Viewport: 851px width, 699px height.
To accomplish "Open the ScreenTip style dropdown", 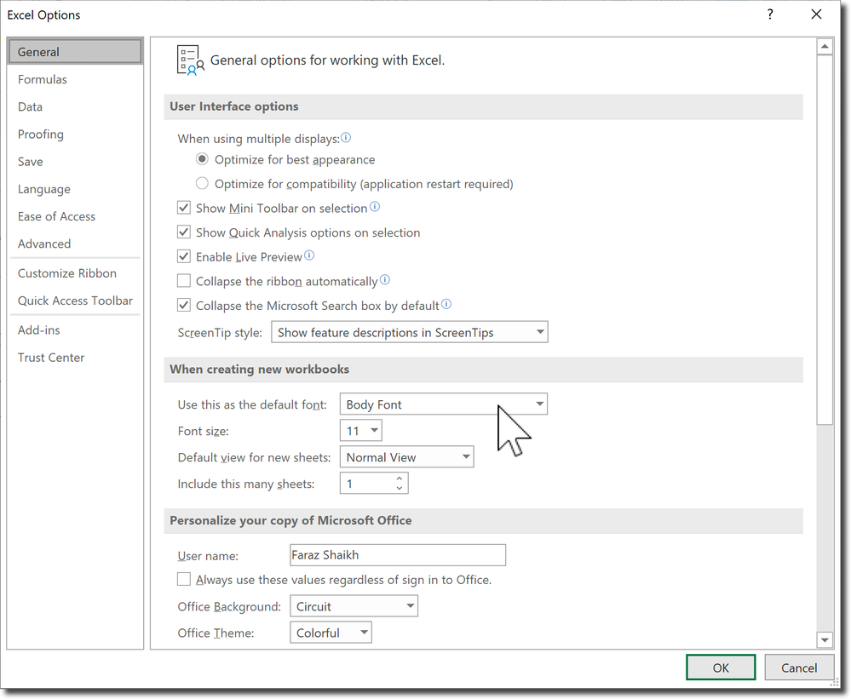I will 409,332.
